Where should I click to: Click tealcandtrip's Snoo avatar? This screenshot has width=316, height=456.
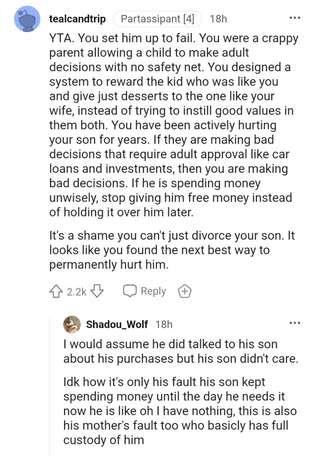click(27, 18)
